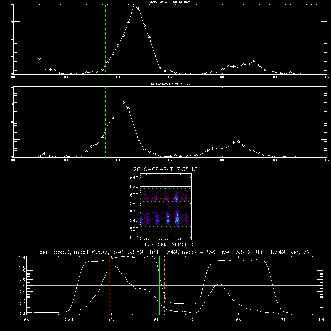Click x-axis label 600 of bottom plot

(x=238, y=320)
